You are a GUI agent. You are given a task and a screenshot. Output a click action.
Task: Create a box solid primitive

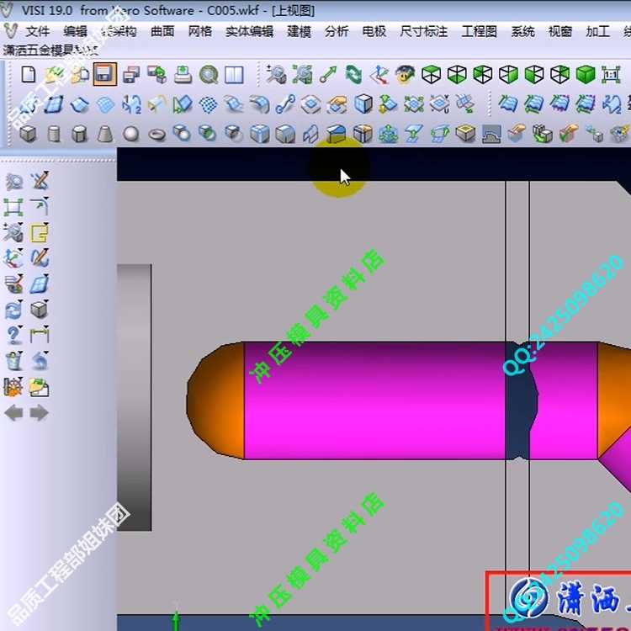tap(28, 134)
